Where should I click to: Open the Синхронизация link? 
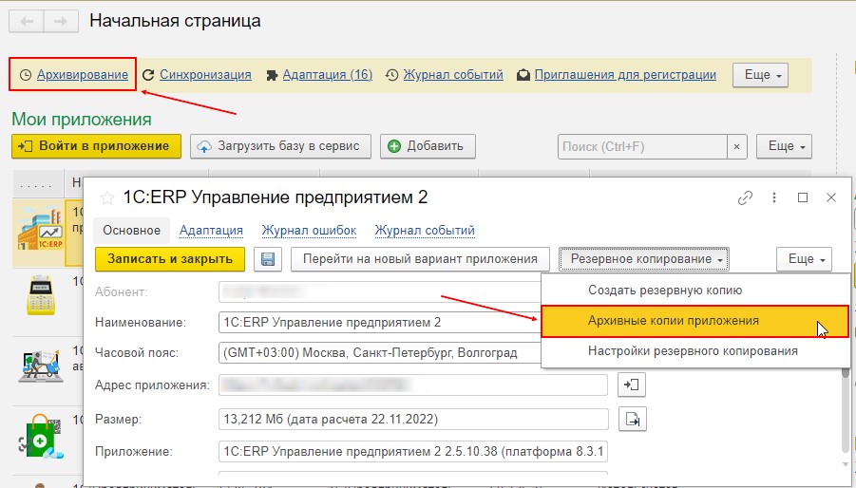coord(205,75)
